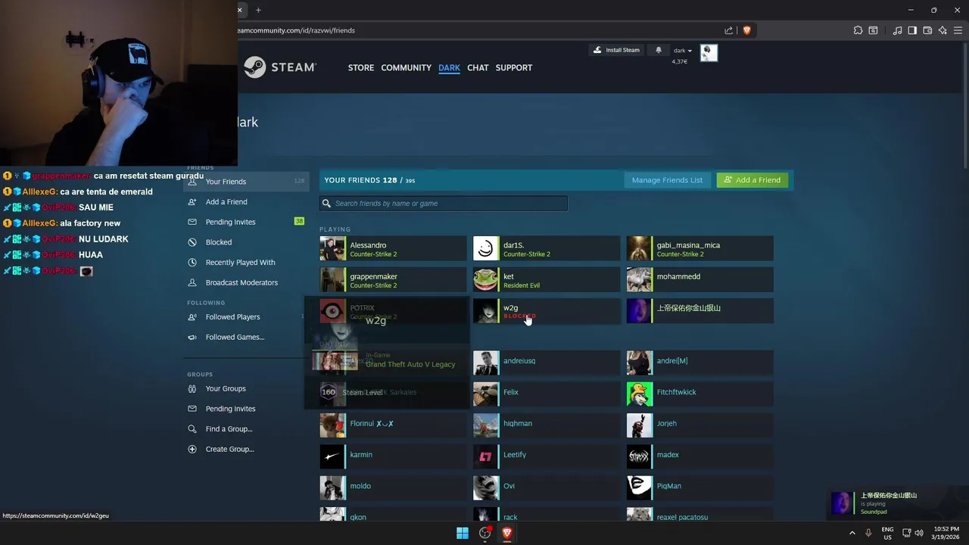Open the browser extensions puzzle icon
This screenshot has width=969, height=545.
point(858,30)
